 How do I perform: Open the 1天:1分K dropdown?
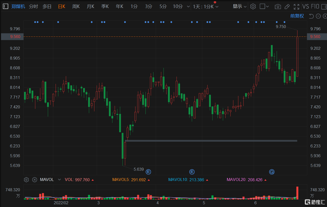(205, 7)
